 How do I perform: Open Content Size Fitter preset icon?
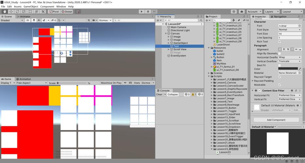[296, 91]
